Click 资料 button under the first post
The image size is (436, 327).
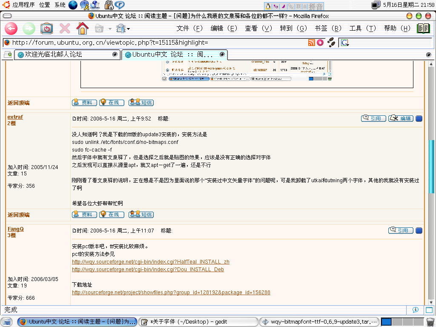[84, 102]
